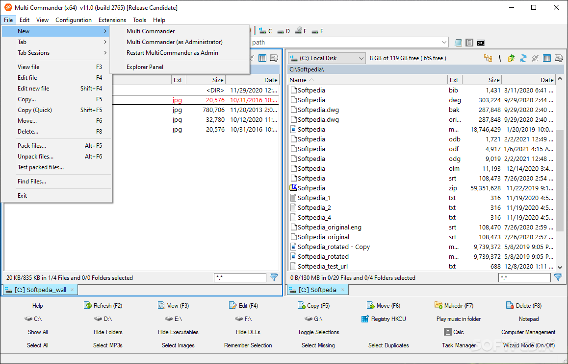The width and height of the screenshot is (568, 364).
Task: Select Softpedia zip file row
Action: [422, 188]
